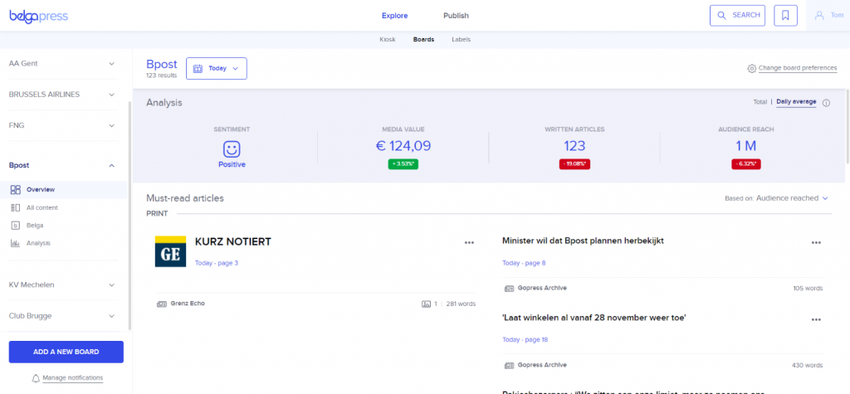
Task: Open the Labels sub-tab
Action: coord(462,40)
